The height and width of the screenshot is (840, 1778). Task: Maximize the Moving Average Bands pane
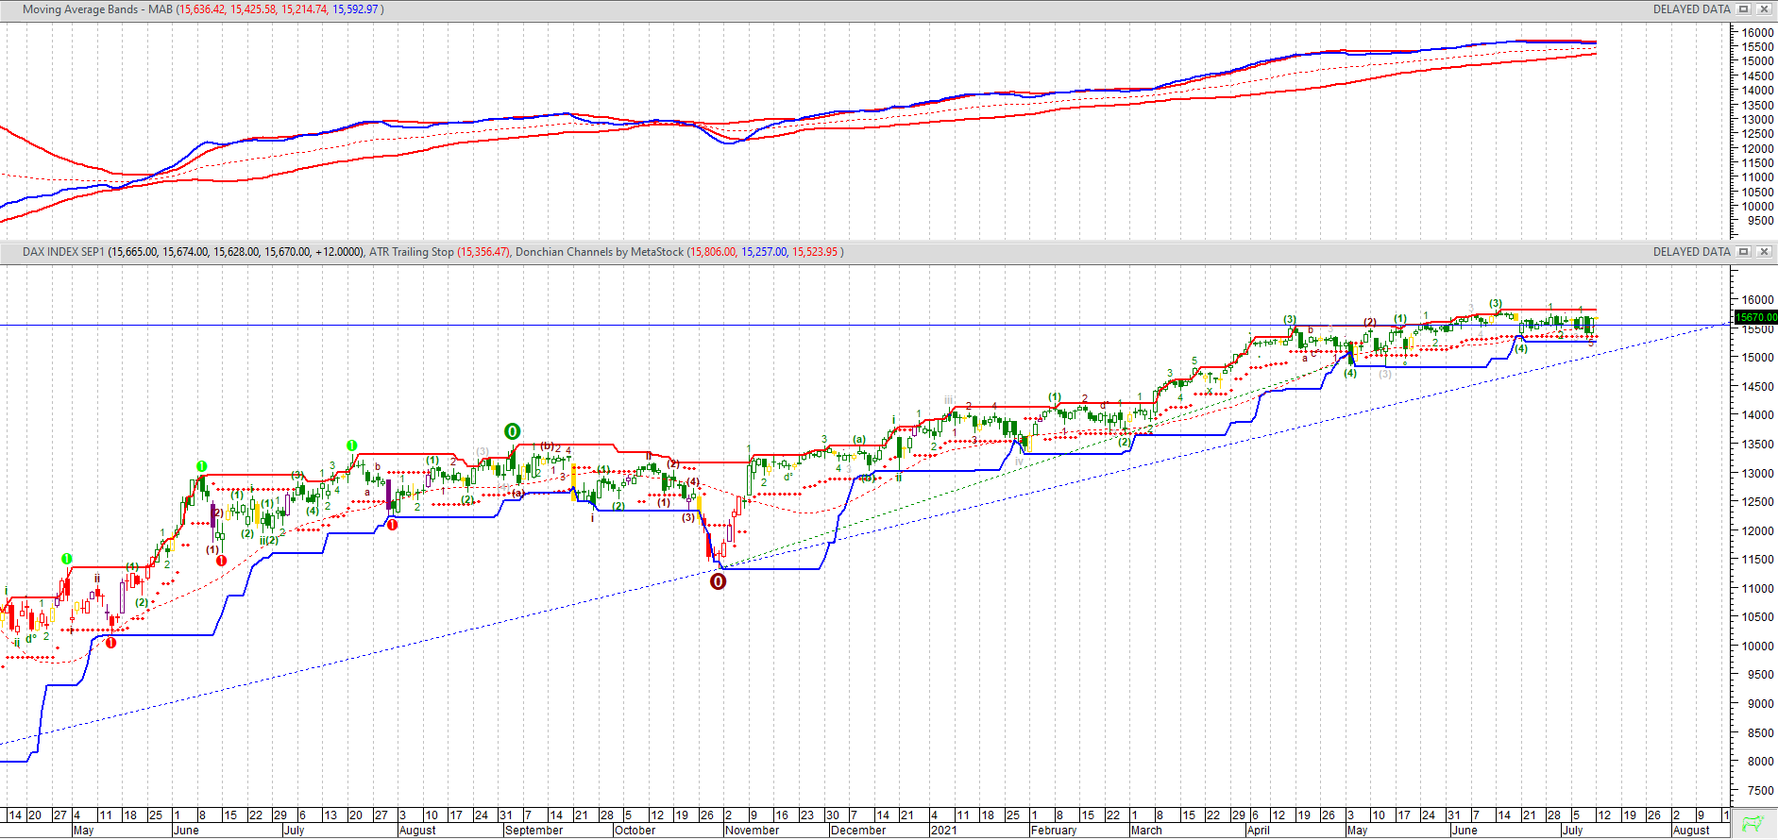click(1744, 9)
